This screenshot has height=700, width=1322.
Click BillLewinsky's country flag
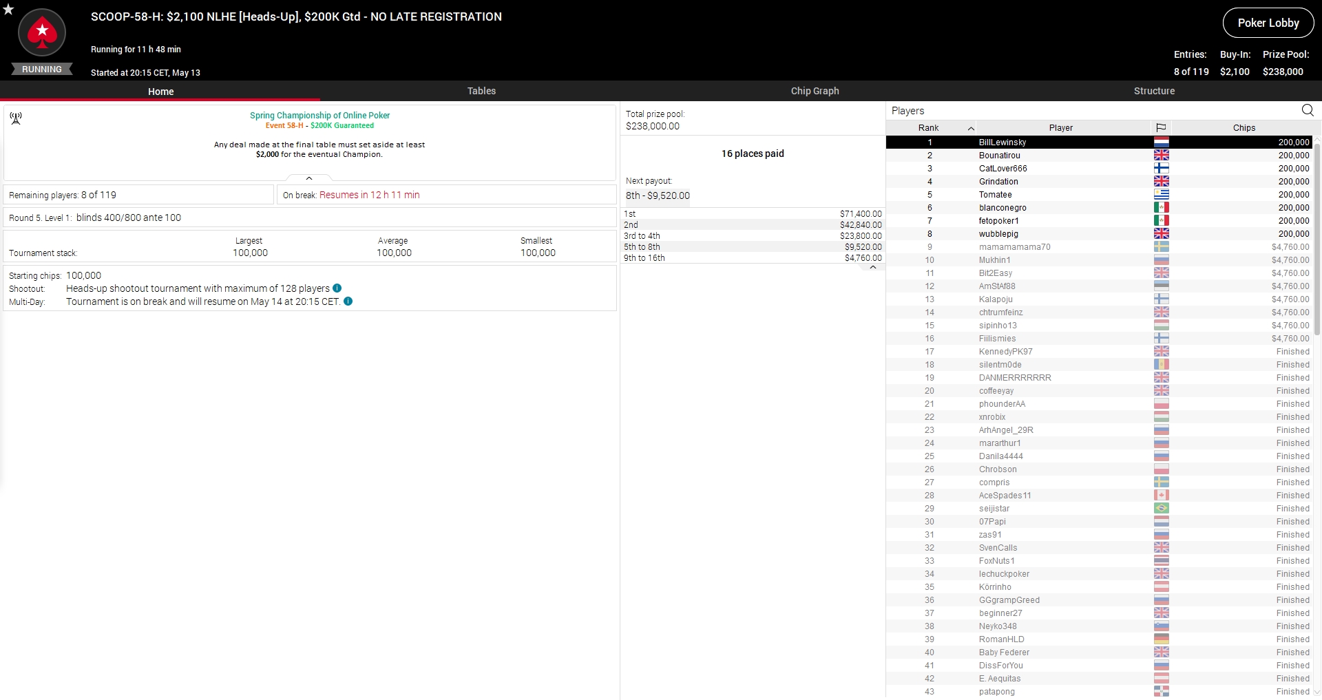[x=1162, y=142]
